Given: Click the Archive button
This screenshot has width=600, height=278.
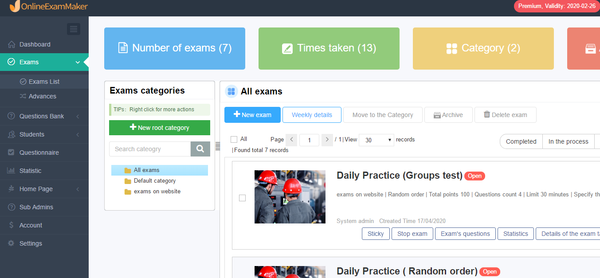Looking at the screenshot, I should 448,115.
